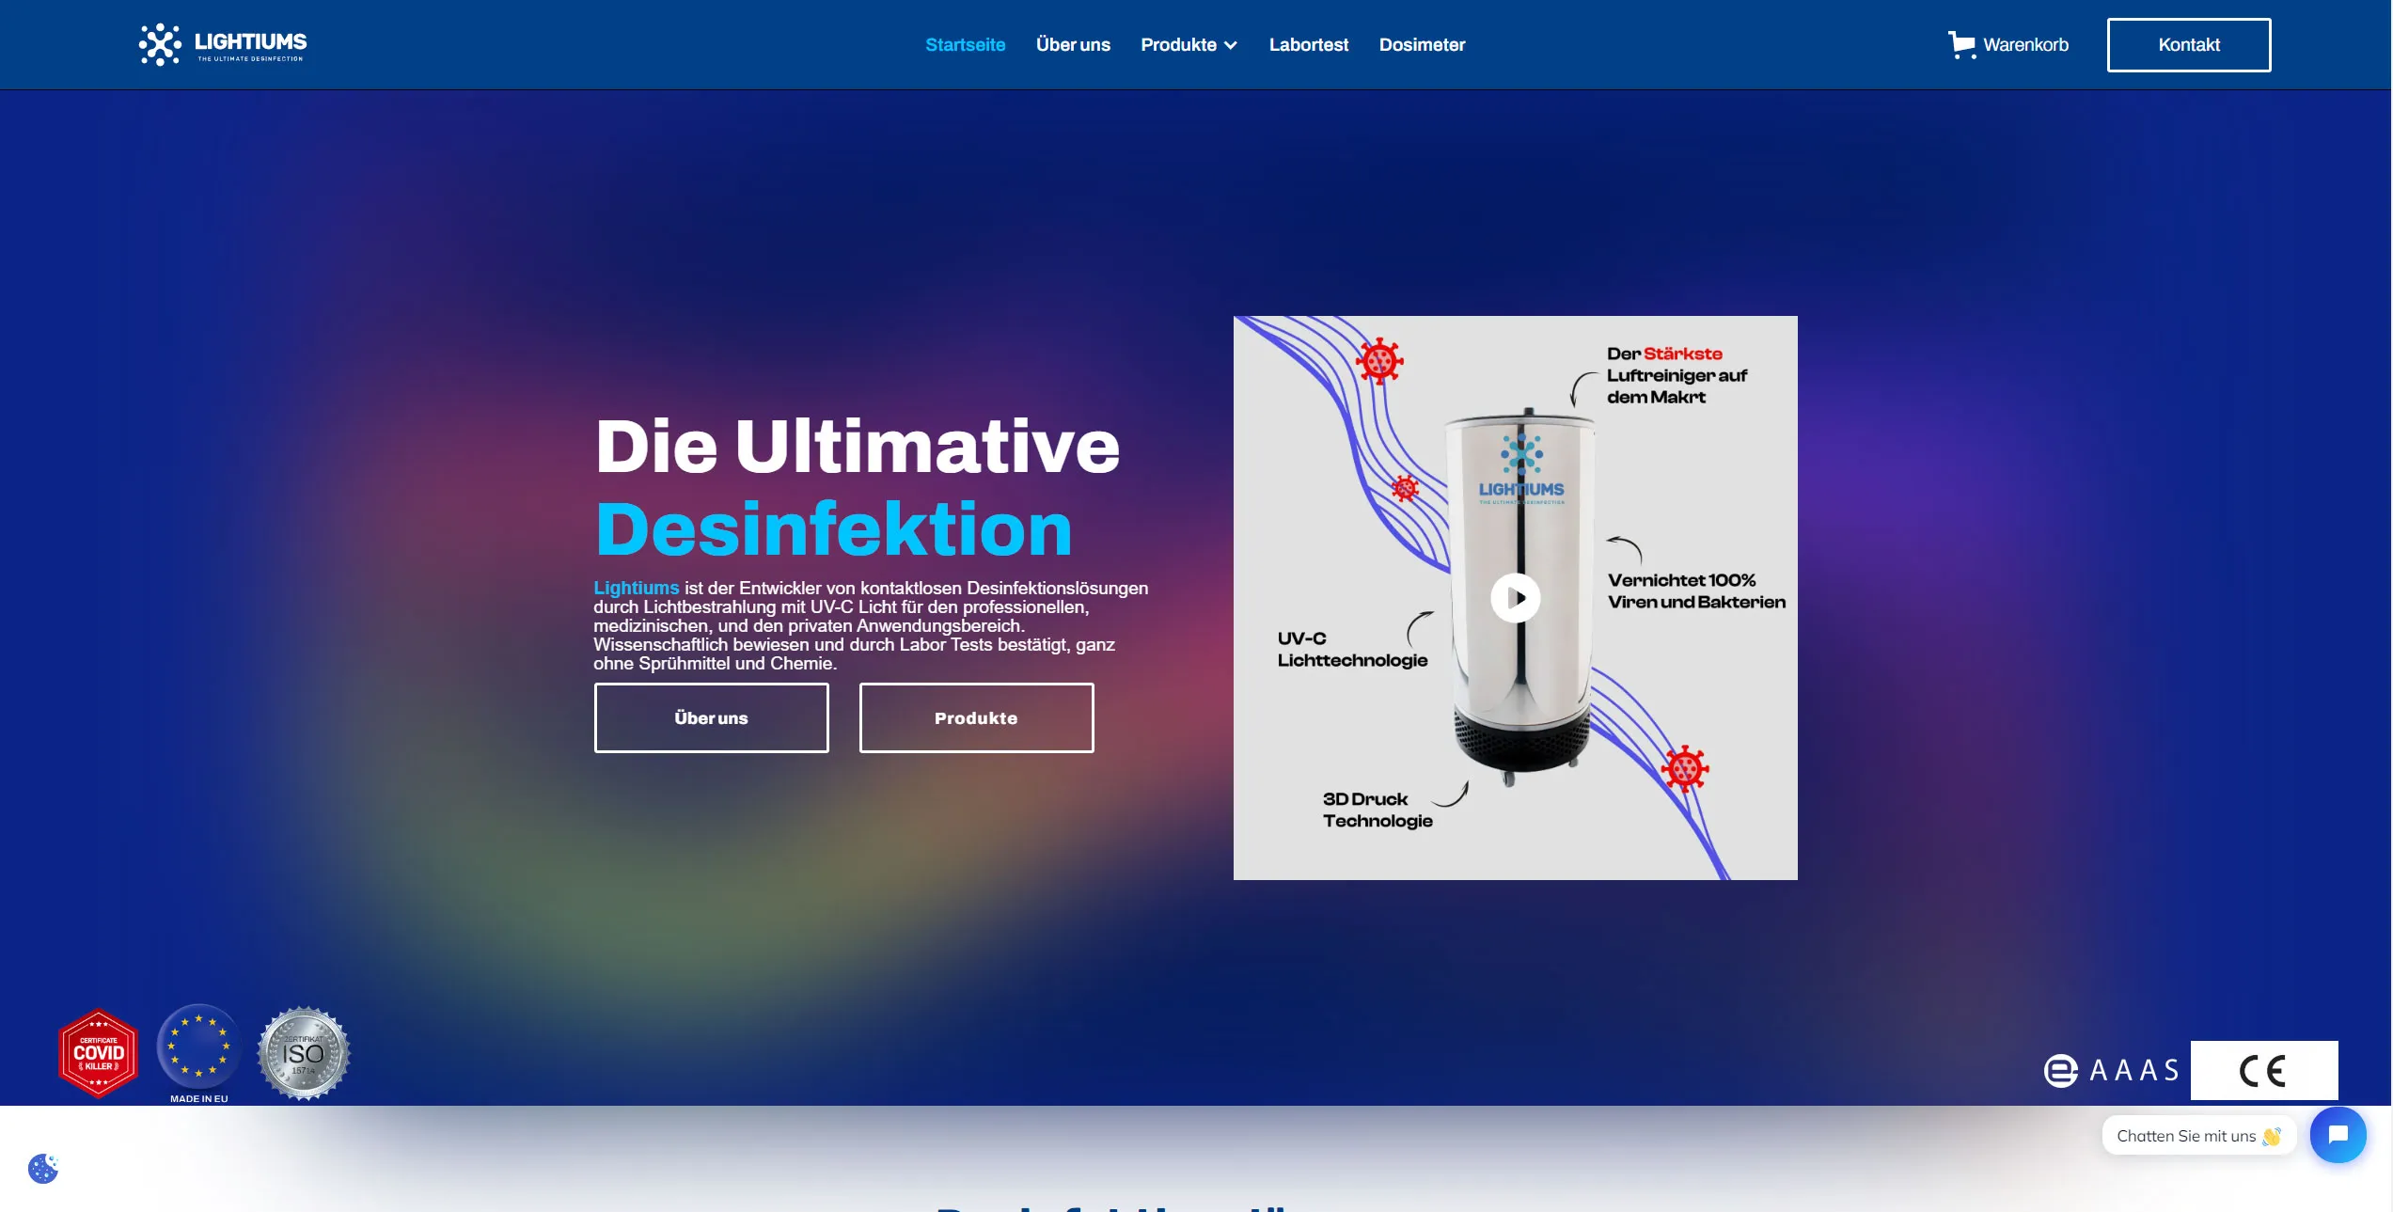Open the Labortest page
This screenshot has height=1212, width=2393.
(x=1308, y=44)
